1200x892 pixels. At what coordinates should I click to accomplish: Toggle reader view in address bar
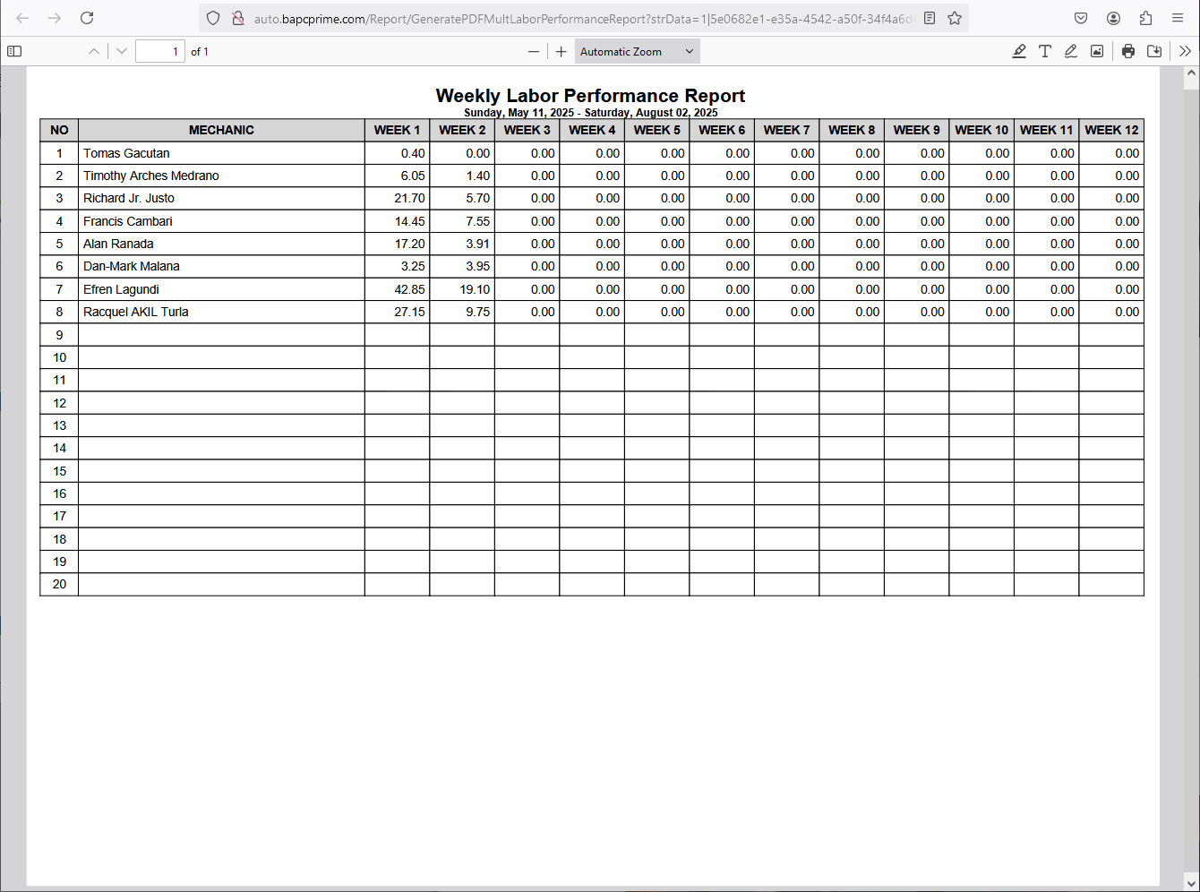coord(930,18)
